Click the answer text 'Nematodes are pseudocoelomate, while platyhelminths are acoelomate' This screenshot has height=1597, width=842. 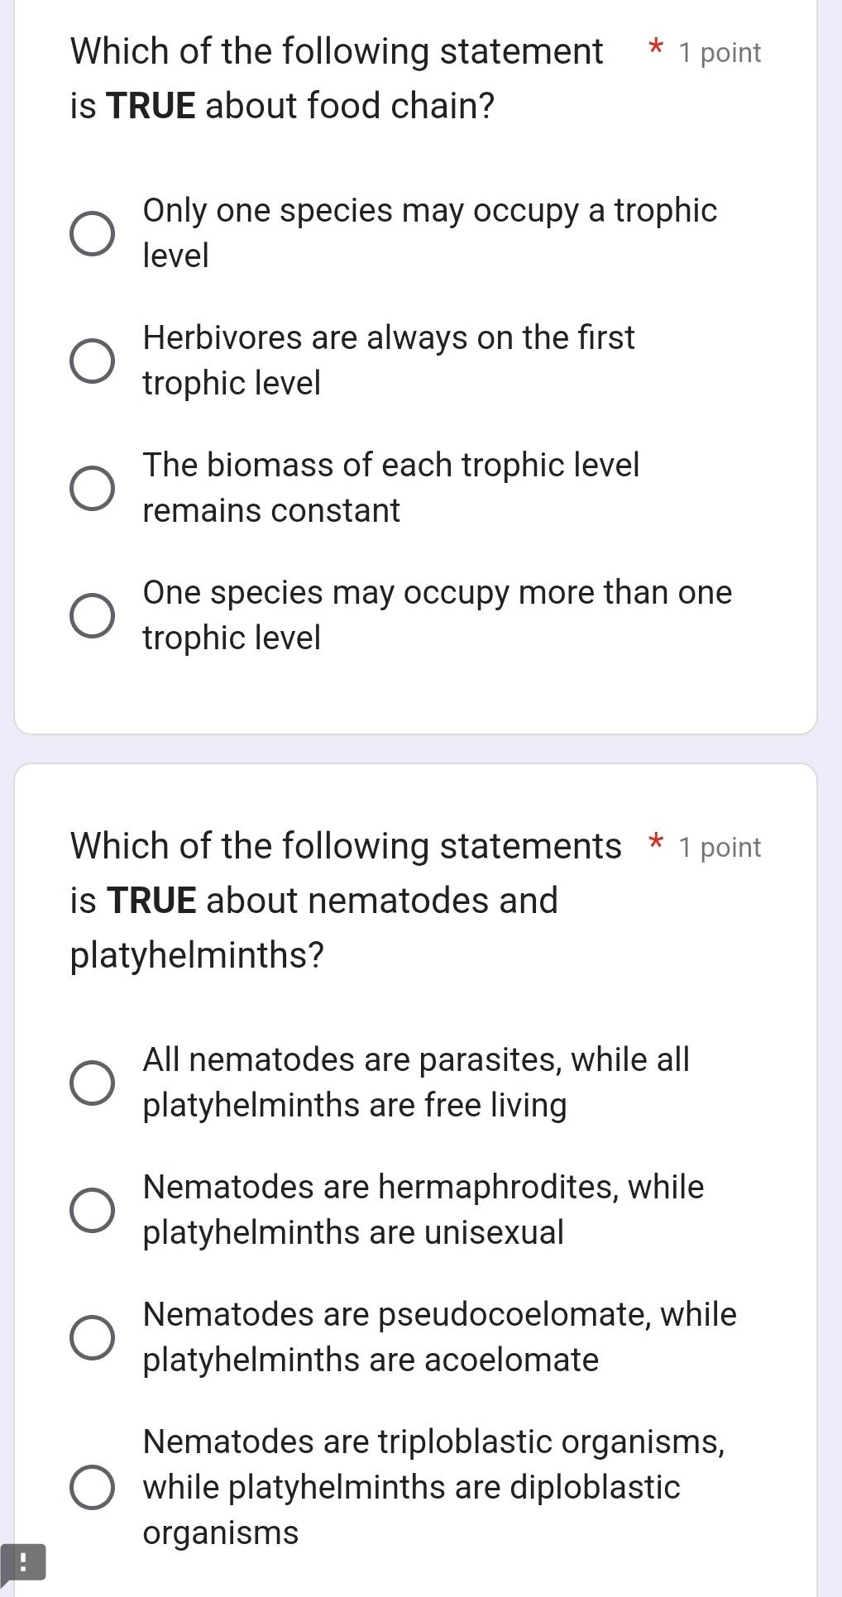[x=439, y=1337]
